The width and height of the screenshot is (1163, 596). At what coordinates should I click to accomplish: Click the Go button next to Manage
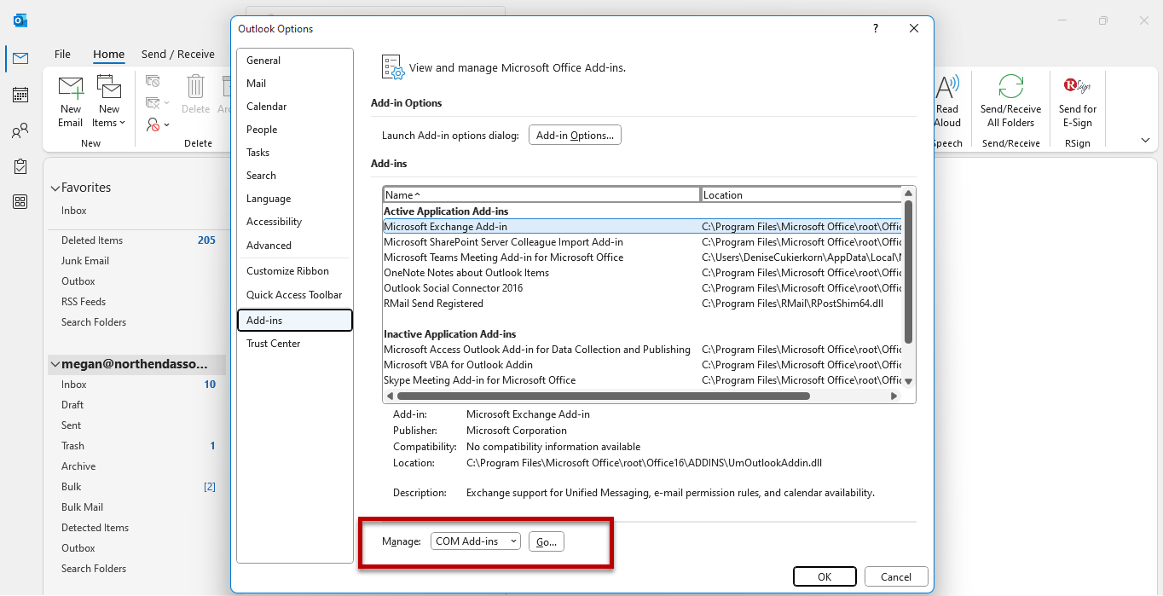[546, 541]
